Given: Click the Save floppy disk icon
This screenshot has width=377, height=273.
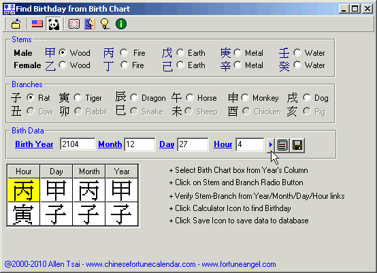Looking at the screenshot, I should 297,145.
